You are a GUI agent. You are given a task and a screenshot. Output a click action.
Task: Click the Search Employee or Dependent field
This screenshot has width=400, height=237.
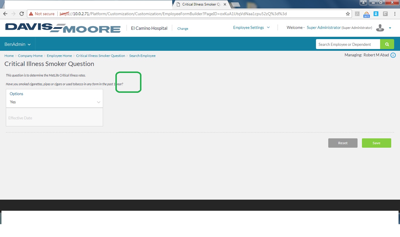(x=348, y=44)
